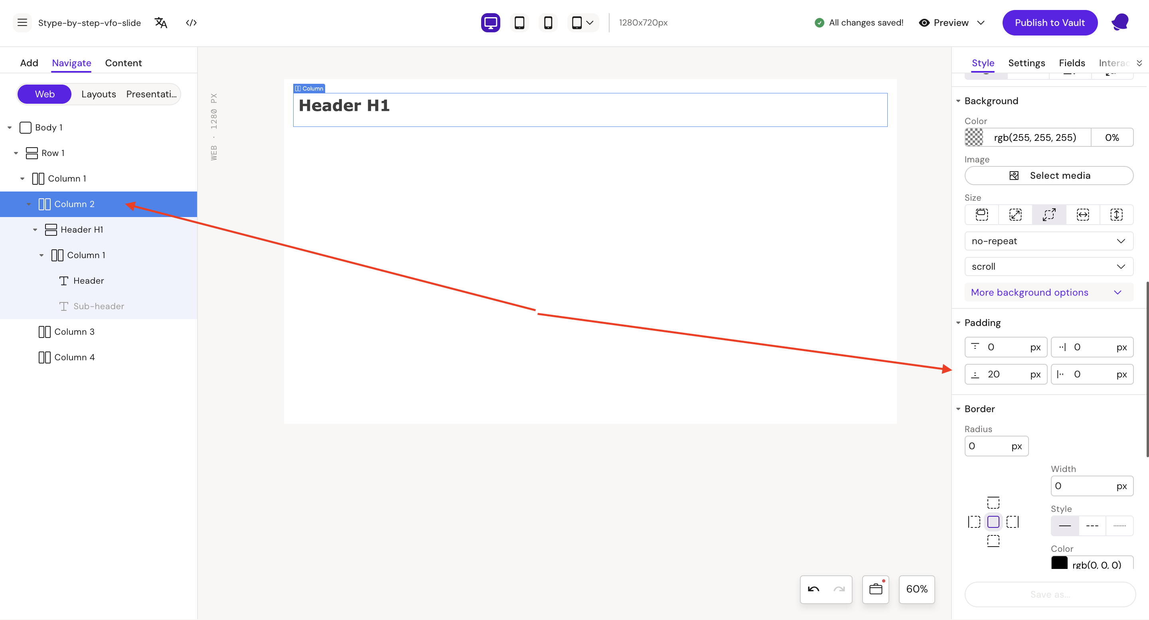
Task: Switch to desktop device view
Action: pos(491,23)
